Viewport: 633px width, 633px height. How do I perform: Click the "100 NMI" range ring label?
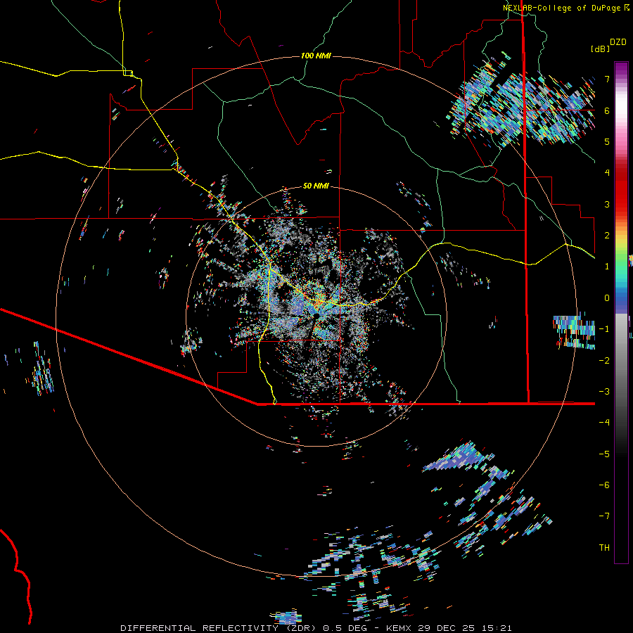[316, 56]
